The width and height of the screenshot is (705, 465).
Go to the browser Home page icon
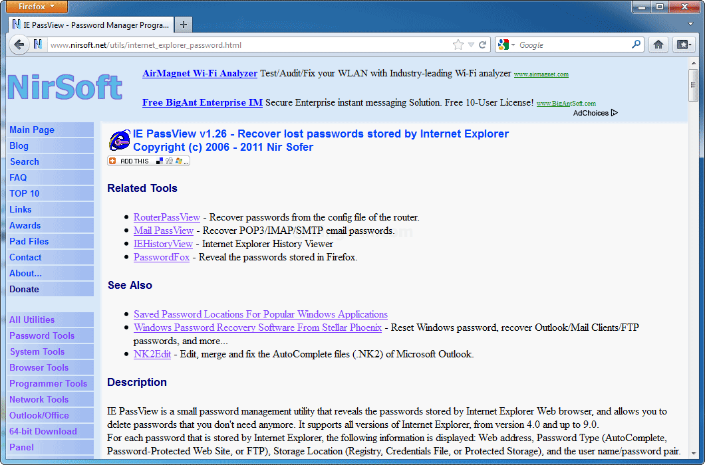[x=658, y=45]
